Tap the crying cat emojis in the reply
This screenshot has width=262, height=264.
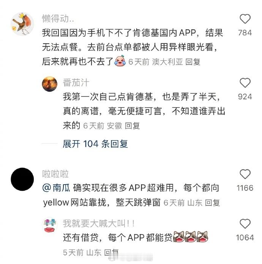click(191, 237)
